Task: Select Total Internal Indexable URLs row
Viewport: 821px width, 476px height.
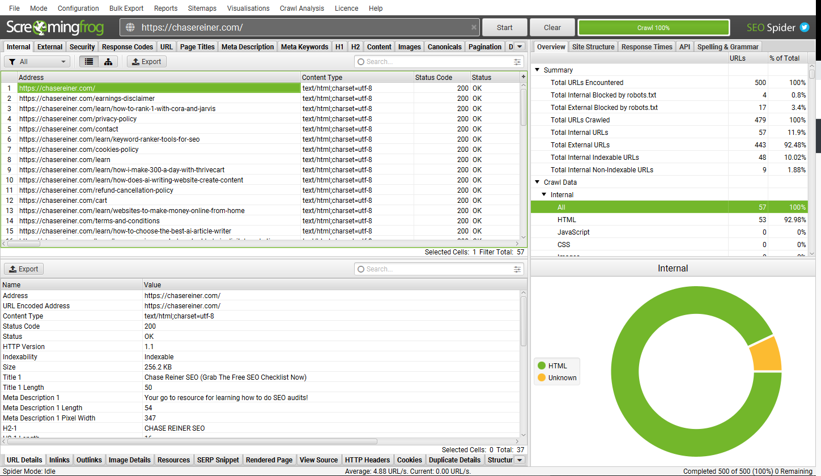Action: [x=669, y=158]
